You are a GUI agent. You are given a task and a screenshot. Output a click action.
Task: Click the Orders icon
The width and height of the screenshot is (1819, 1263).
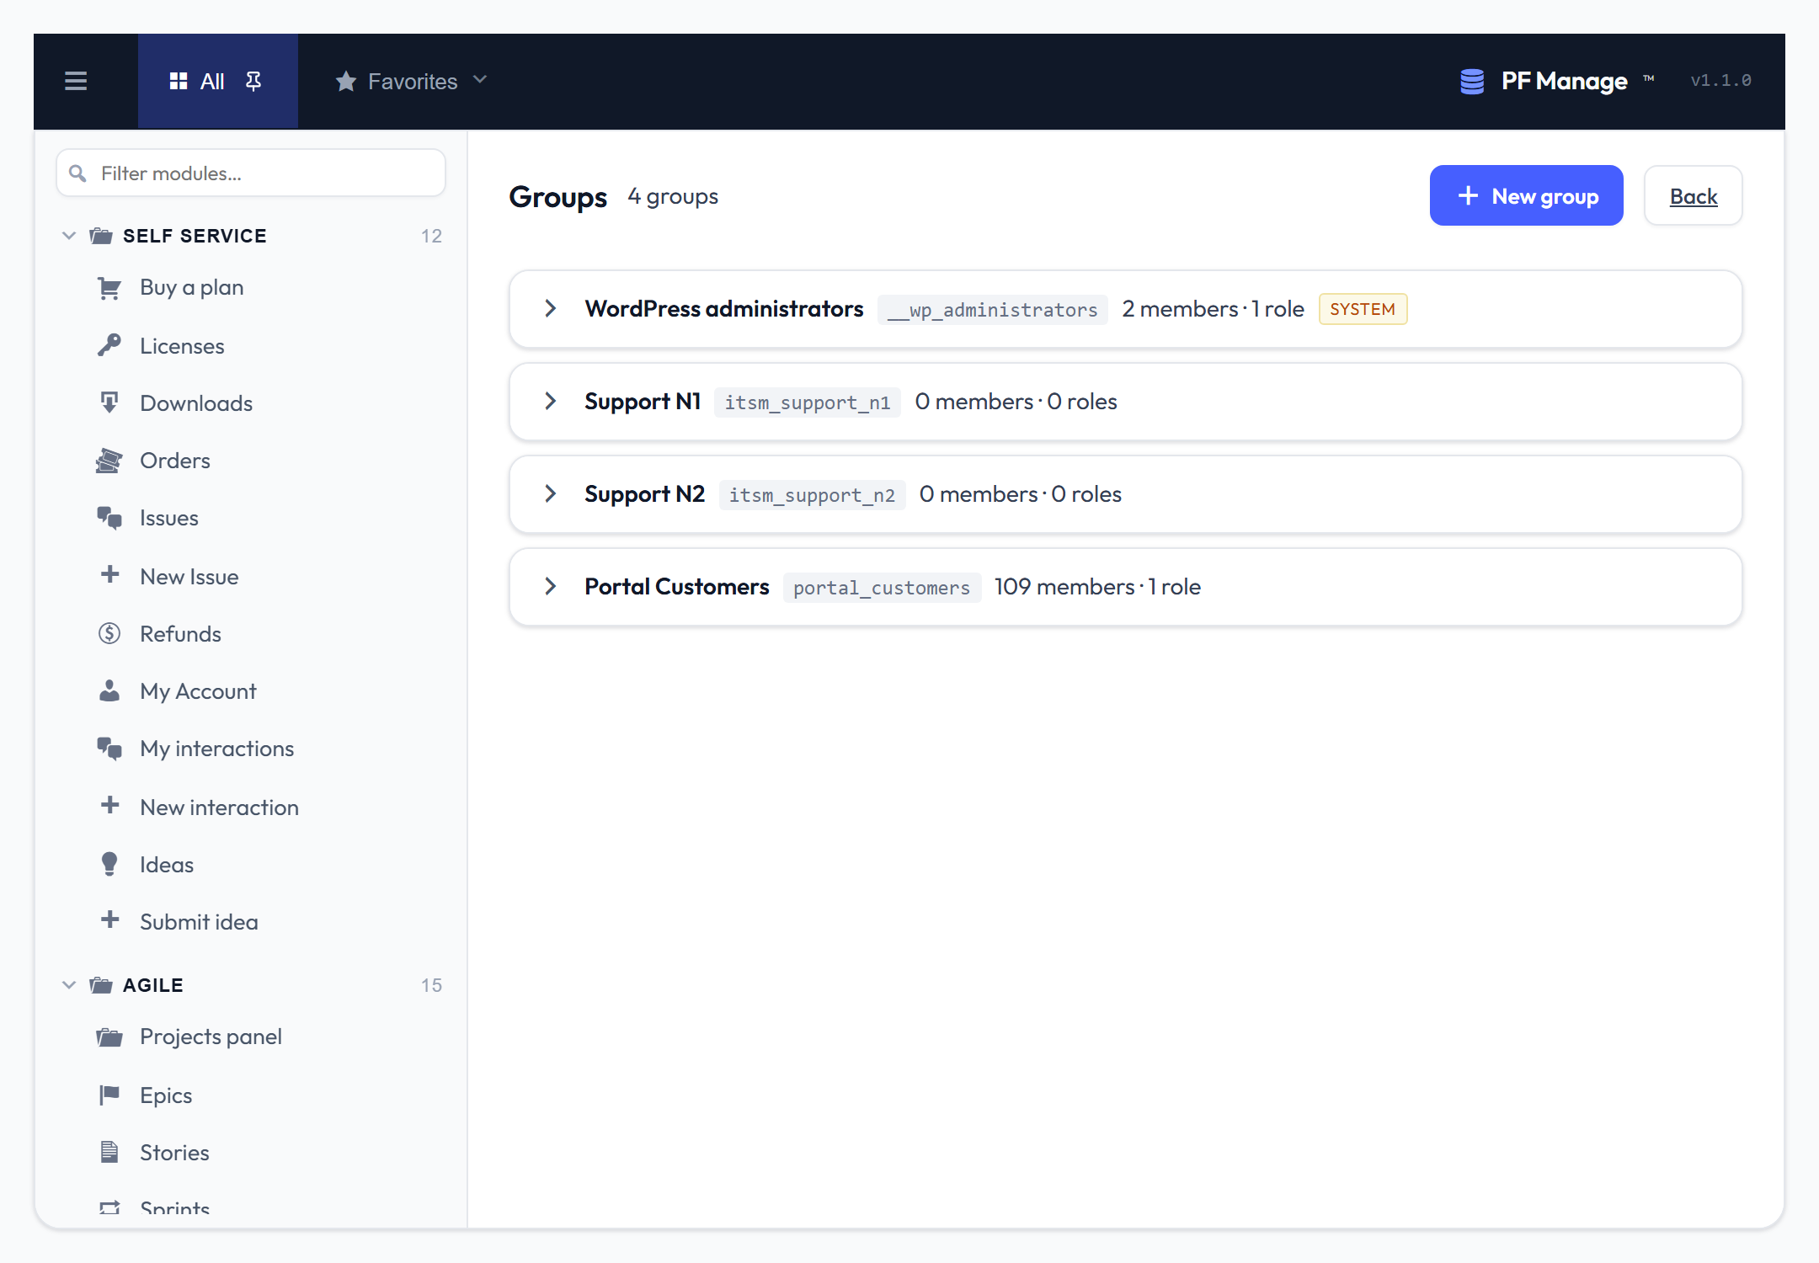tap(109, 461)
